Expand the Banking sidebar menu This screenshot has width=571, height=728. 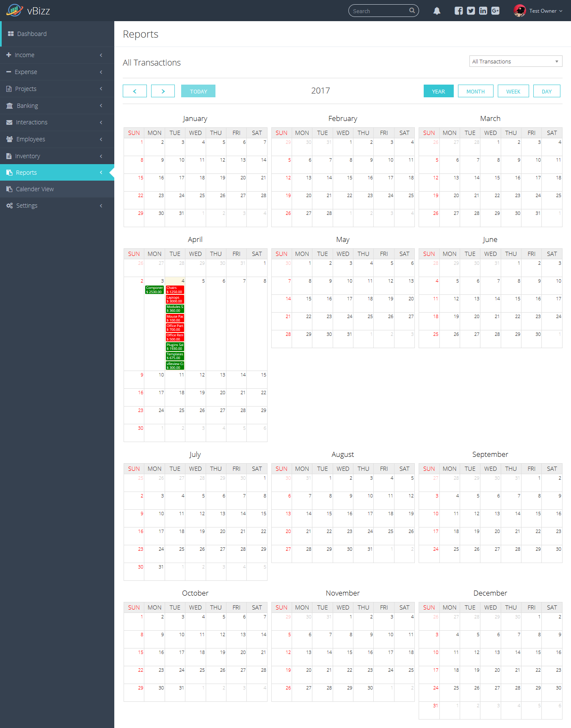click(57, 106)
